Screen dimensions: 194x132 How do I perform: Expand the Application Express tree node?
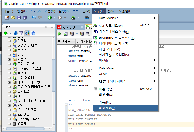9,101
